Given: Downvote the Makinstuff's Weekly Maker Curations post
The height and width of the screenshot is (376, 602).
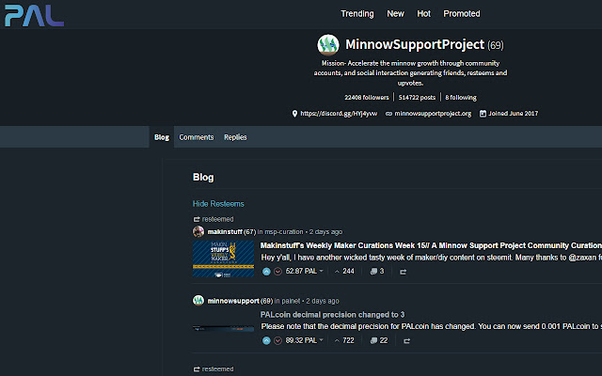Looking at the screenshot, I should [x=278, y=272].
